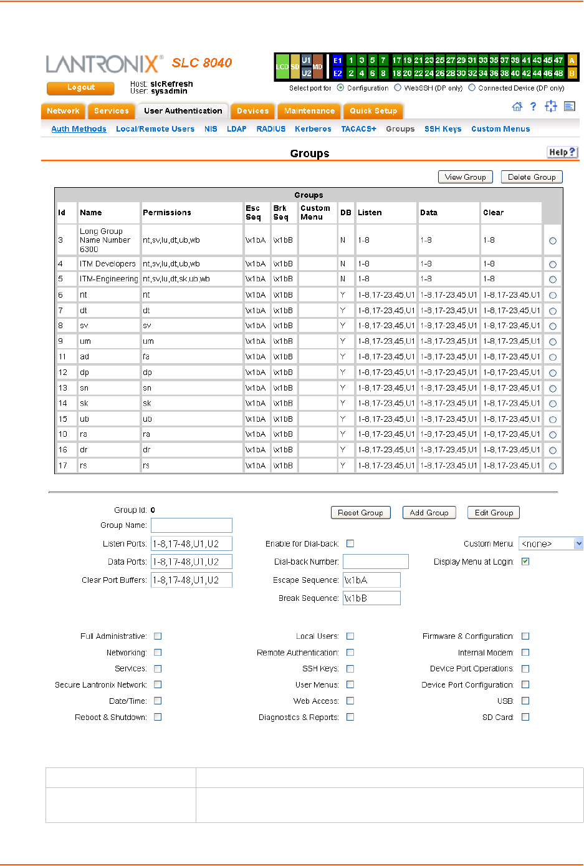
Task: Click the crosshair status/reports icon
Action: (x=551, y=107)
